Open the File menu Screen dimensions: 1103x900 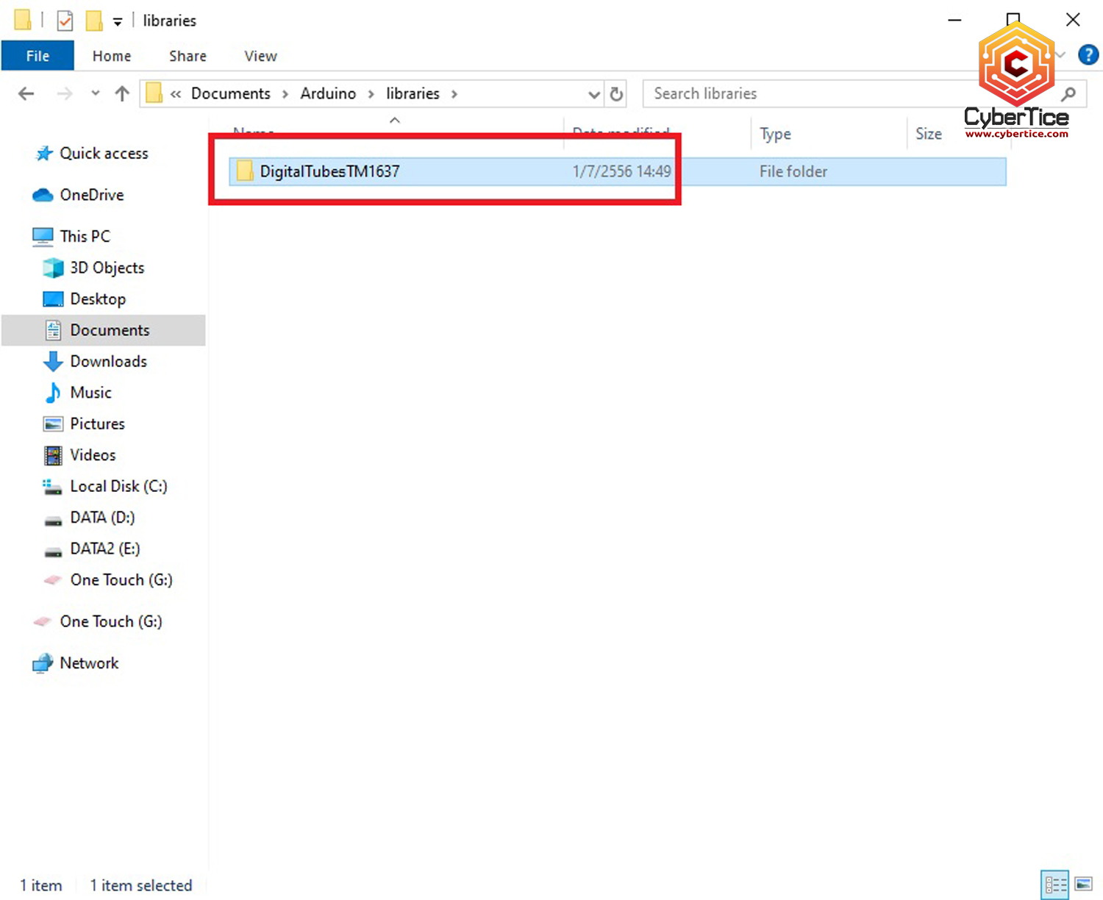click(38, 56)
